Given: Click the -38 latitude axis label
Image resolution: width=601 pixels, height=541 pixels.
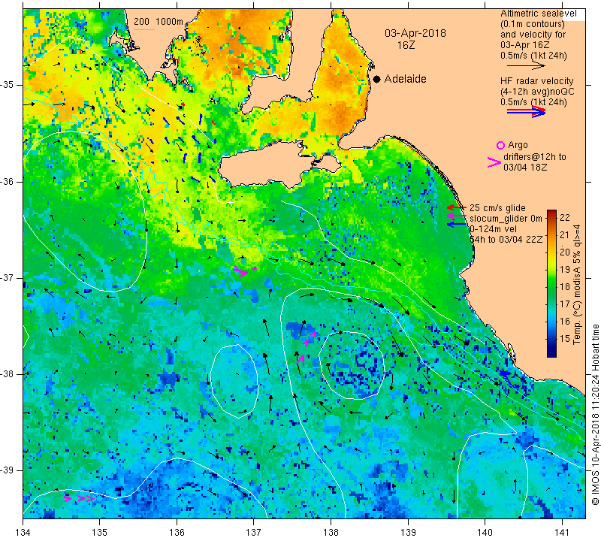Looking at the screenshot, I should point(8,374).
